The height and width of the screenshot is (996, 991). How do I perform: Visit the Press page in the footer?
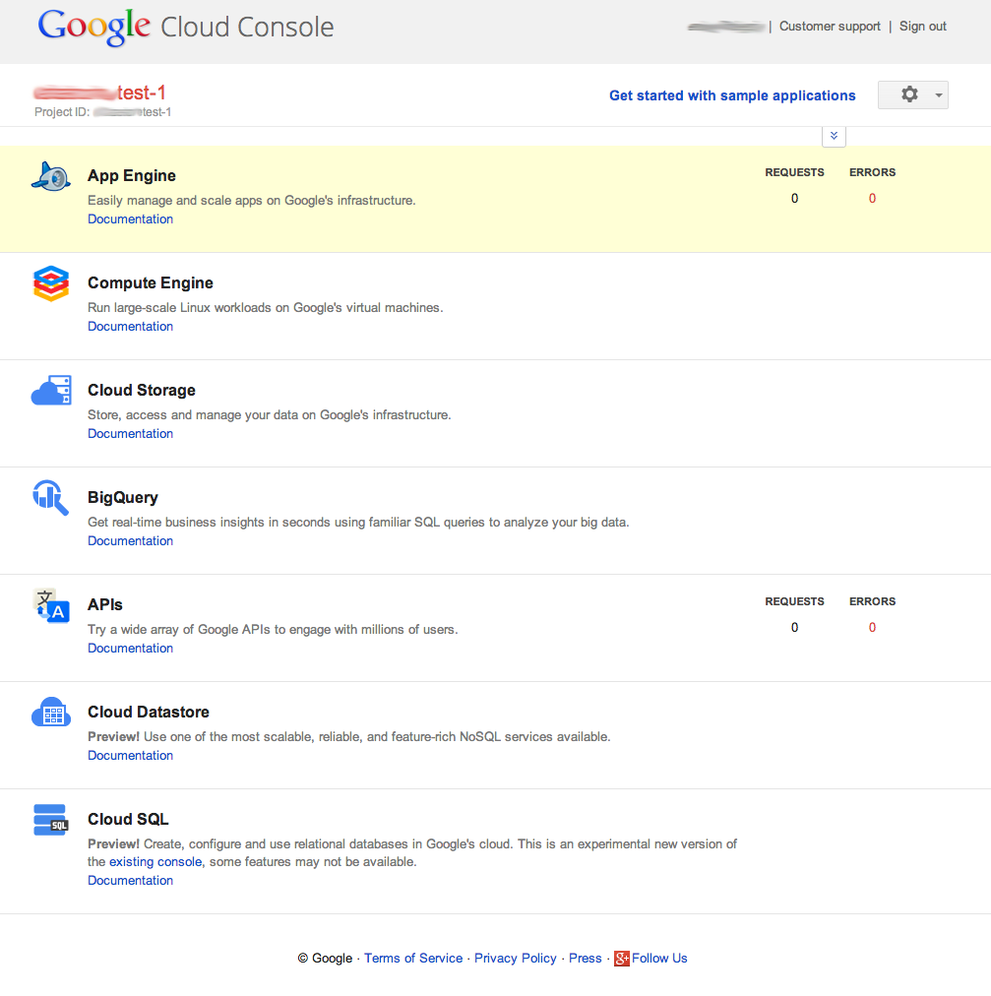click(585, 958)
